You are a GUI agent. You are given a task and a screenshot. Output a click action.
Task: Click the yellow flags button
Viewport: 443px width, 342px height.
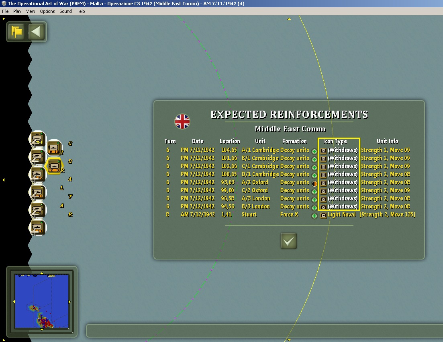[x=17, y=32]
